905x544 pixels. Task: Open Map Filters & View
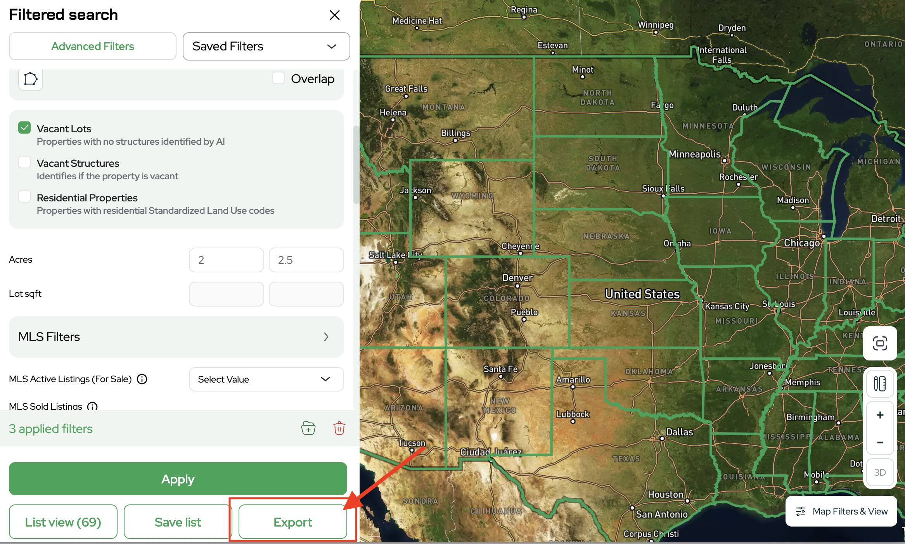click(x=841, y=511)
